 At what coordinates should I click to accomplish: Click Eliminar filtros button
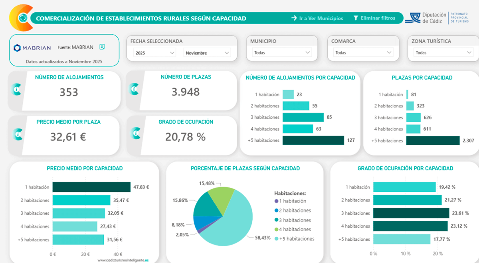[374, 18]
